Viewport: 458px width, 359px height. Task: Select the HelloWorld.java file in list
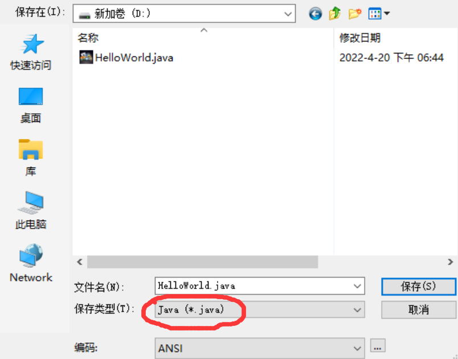[126, 58]
